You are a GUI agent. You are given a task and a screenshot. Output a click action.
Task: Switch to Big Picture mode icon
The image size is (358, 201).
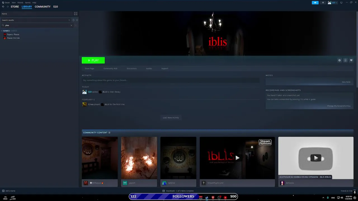tap(341, 3)
